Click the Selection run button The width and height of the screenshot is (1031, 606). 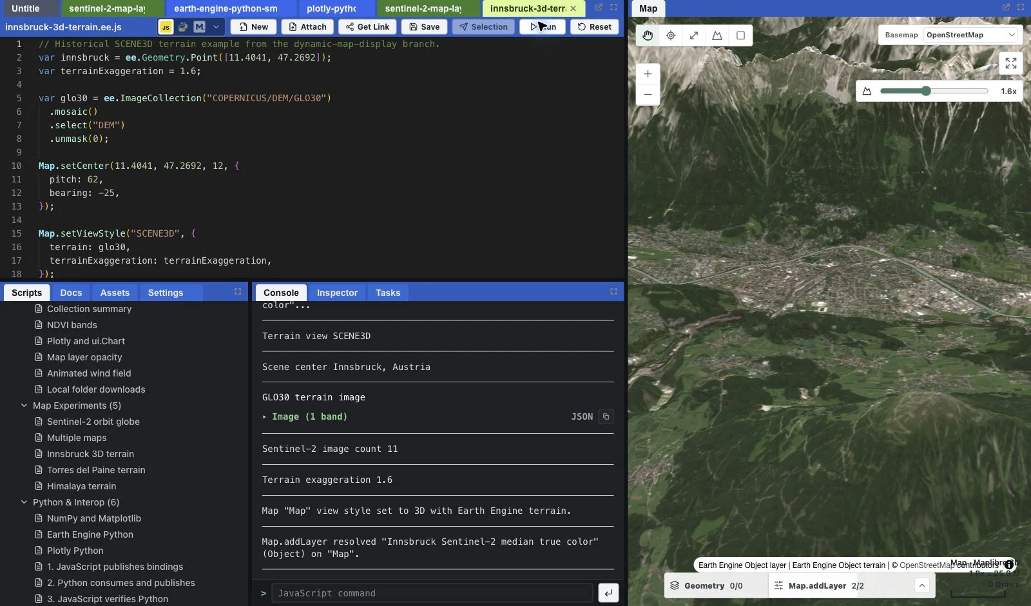point(483,27)
